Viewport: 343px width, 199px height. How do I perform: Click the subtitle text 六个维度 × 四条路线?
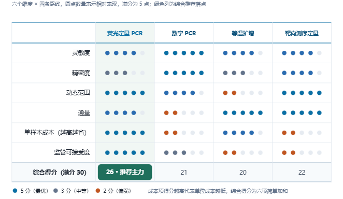point(36,4)
